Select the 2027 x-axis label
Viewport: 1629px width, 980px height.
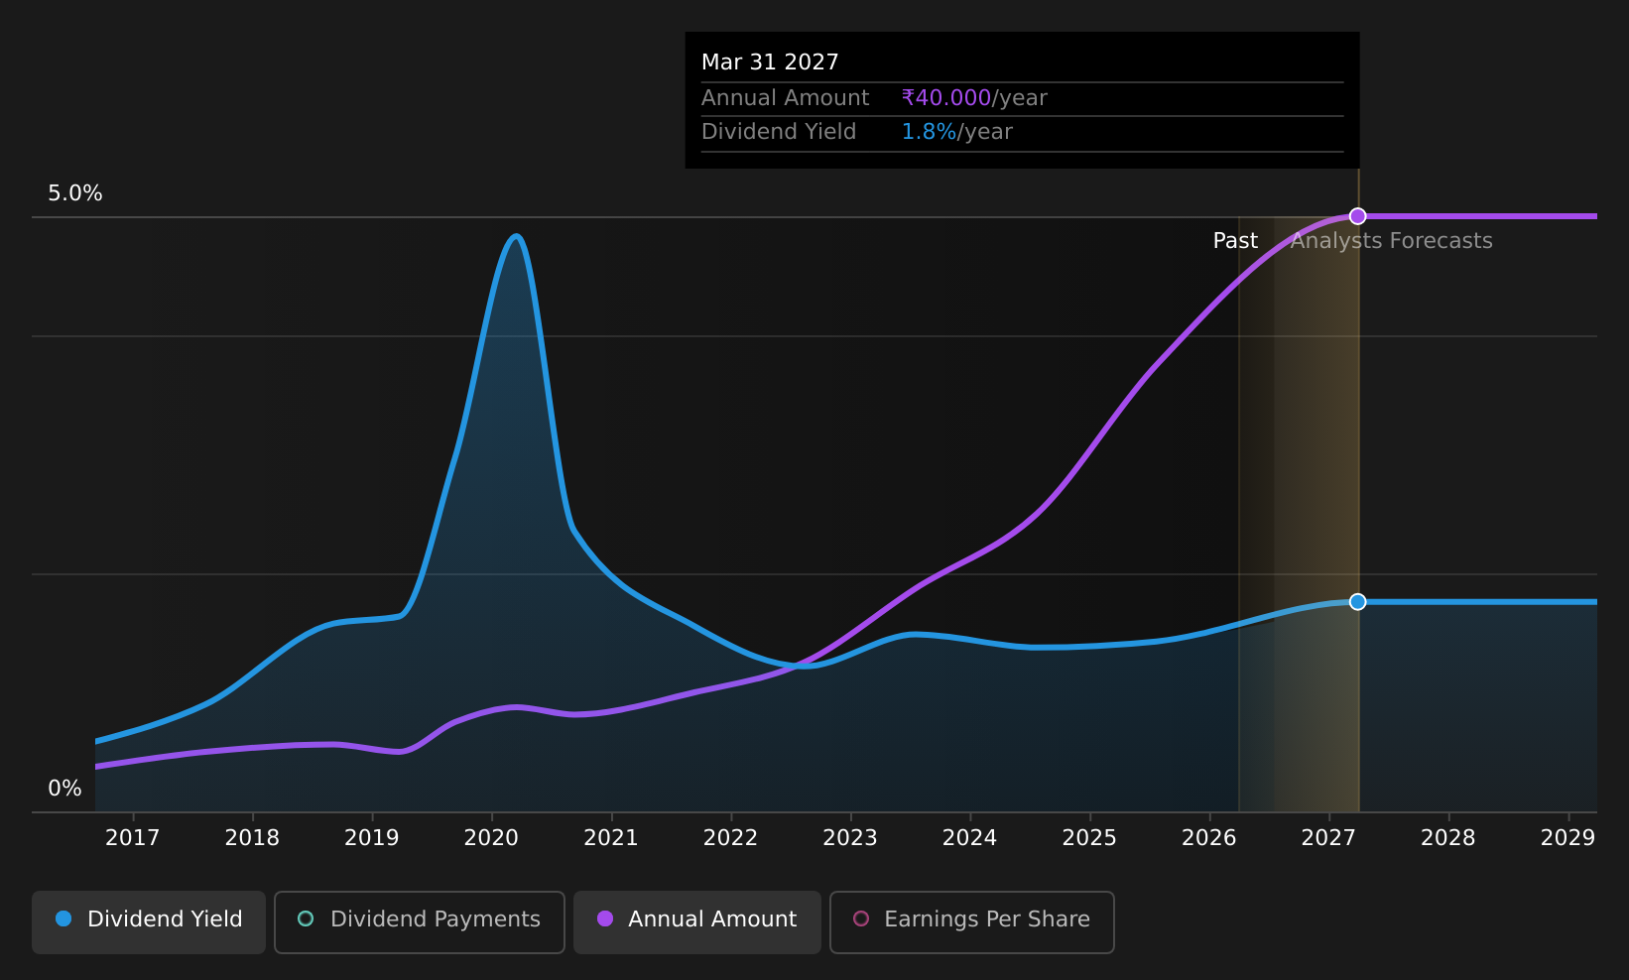tap(1328, 838)
